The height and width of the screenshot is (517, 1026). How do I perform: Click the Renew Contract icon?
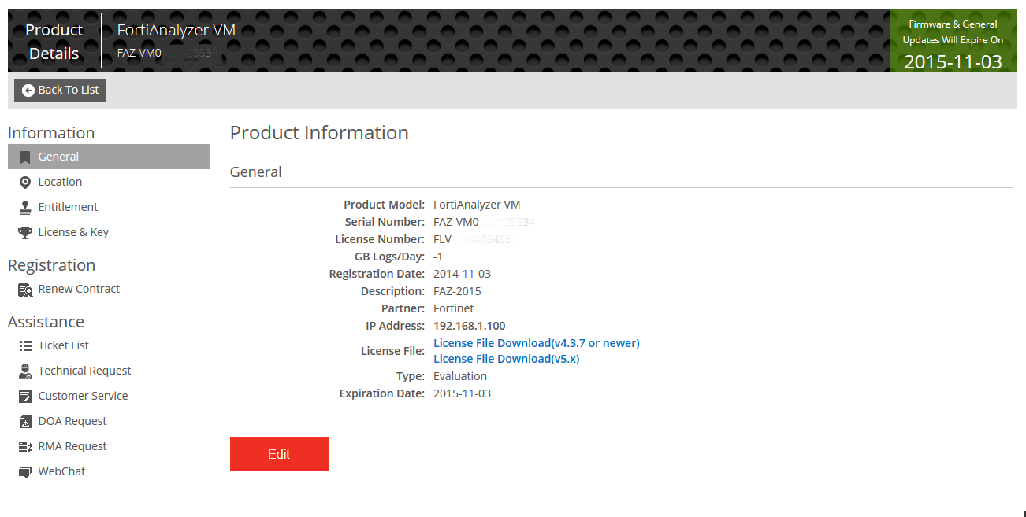(25, 289)
